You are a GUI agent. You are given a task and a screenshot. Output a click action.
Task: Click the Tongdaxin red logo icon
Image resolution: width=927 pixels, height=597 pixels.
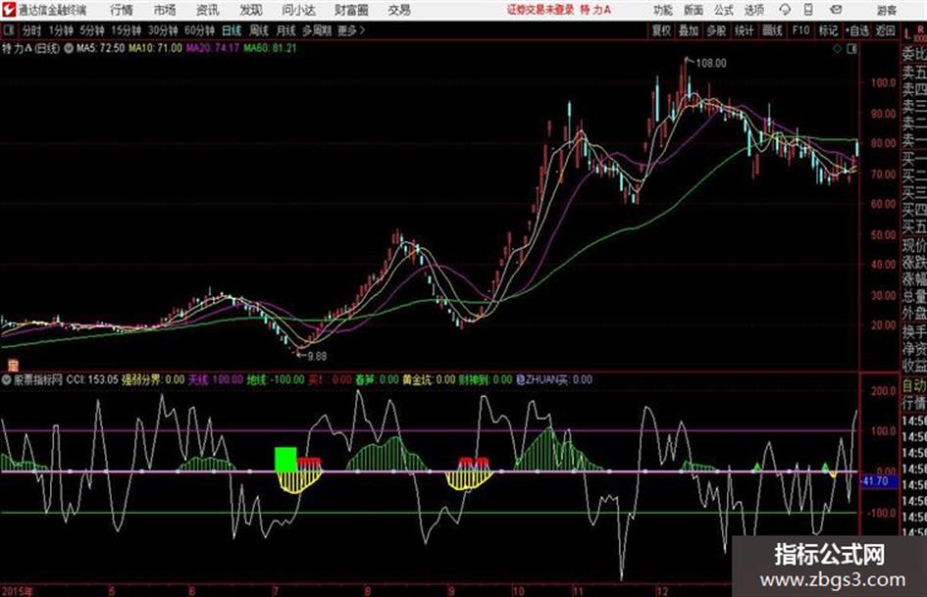coord(9,10)
